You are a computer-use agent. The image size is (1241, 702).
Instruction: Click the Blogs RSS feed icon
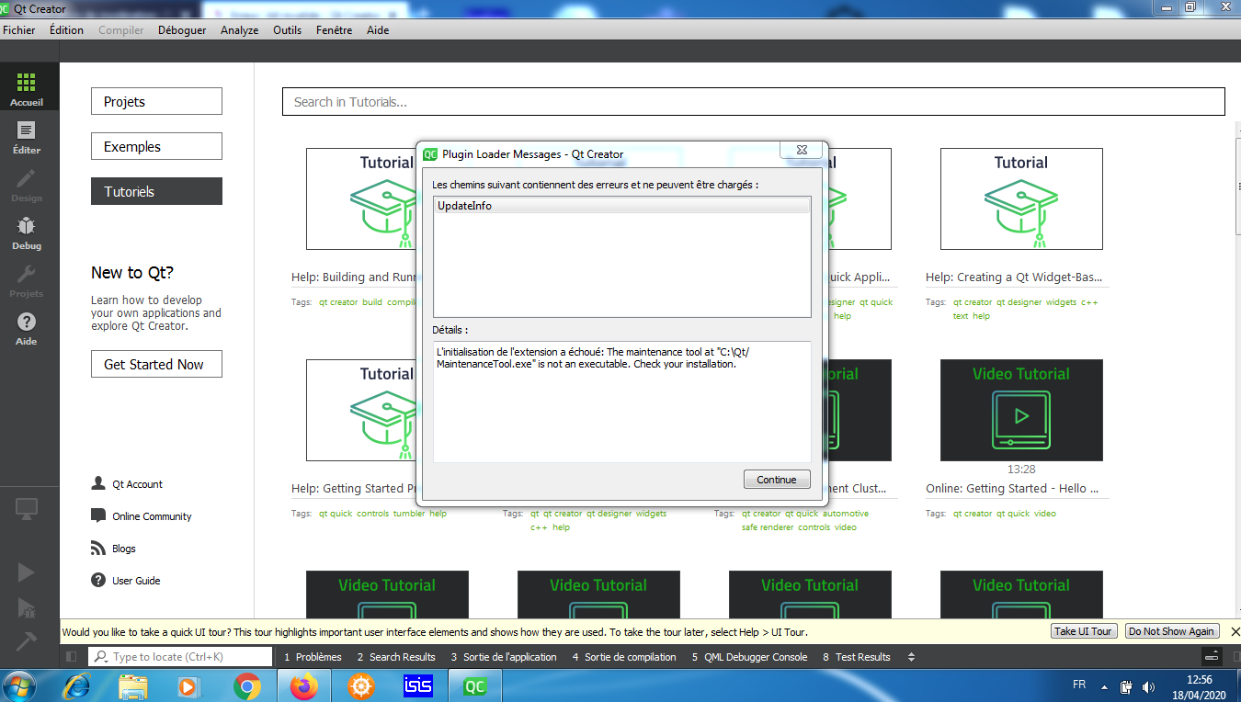[98, 548]
